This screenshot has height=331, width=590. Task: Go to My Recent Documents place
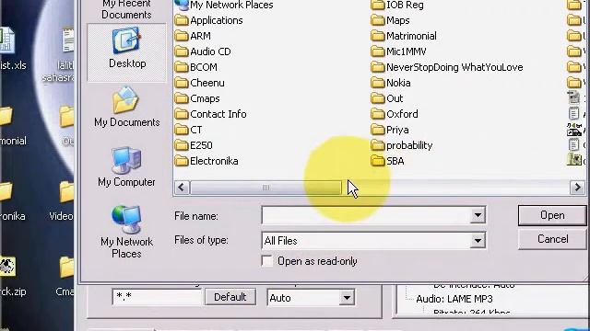point(126,10)
